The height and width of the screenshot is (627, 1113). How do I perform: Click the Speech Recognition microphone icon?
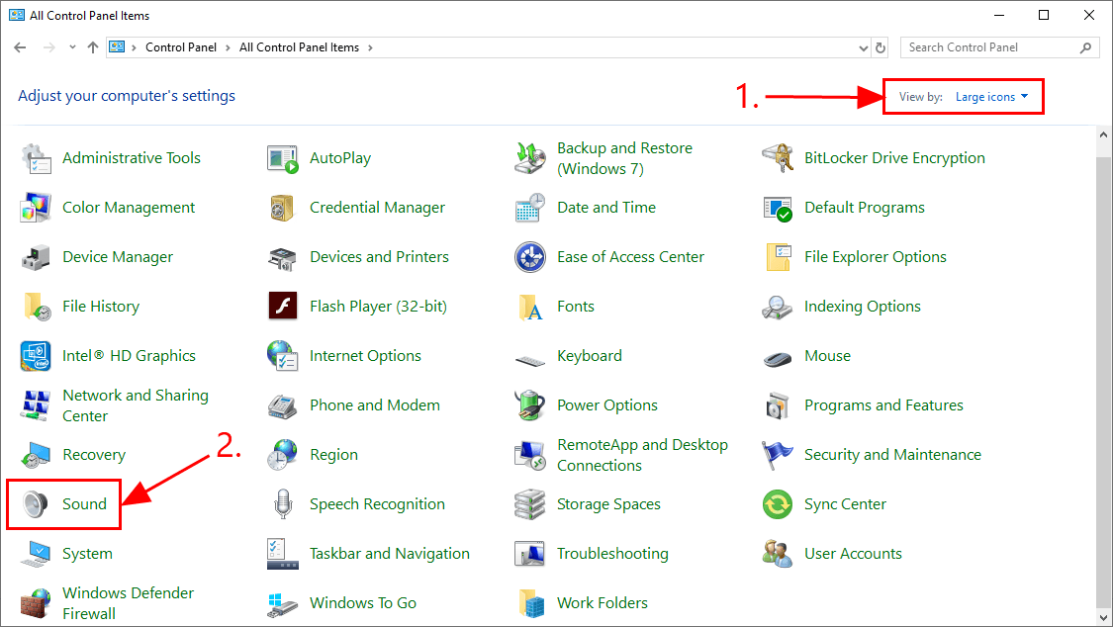point(283,504)
